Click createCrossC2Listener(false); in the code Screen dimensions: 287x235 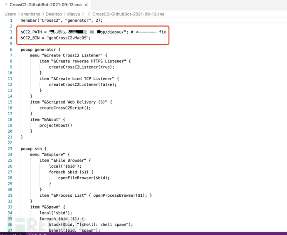(82, 84)
